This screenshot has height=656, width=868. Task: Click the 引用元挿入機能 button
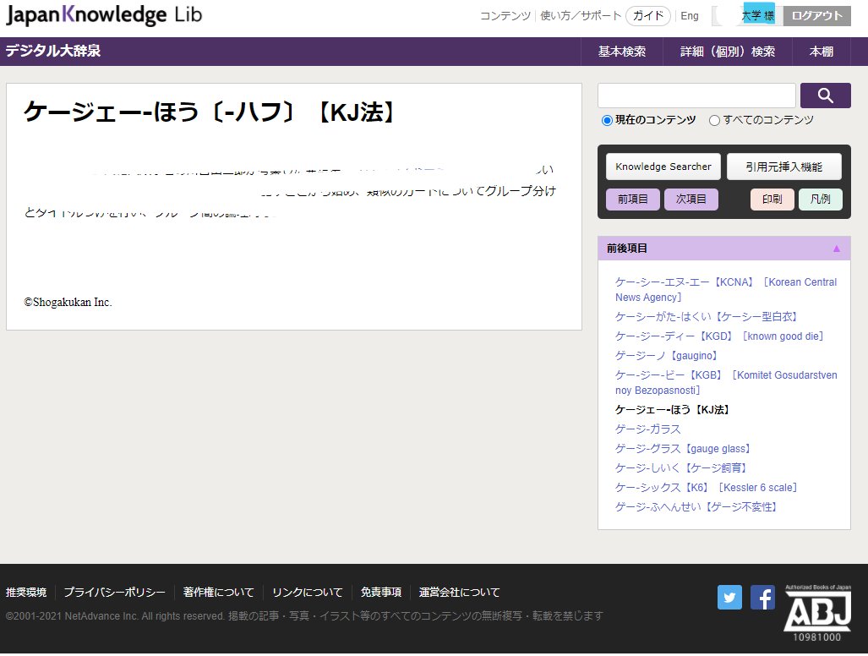(783, 167)
